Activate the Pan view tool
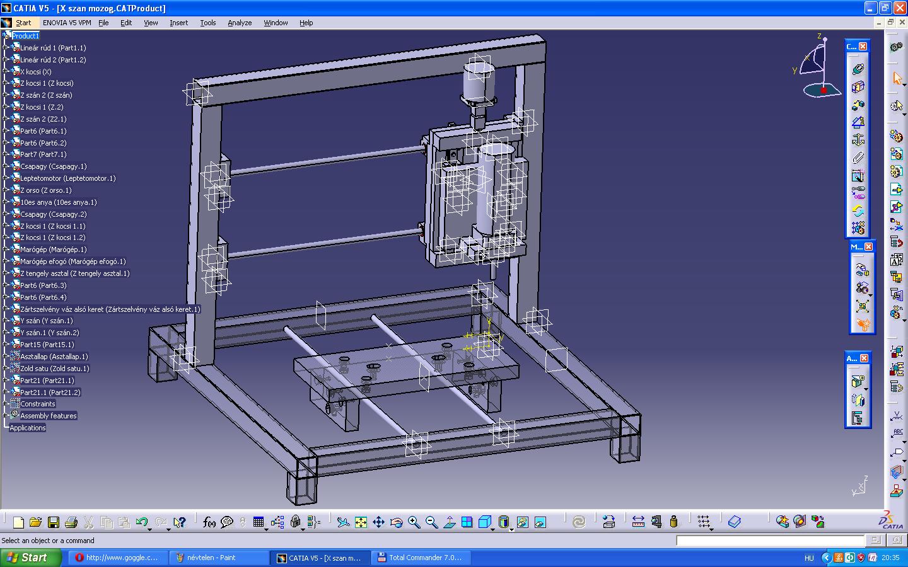The width and height of the screenshot is (908, 567). (x=378, y=522)
